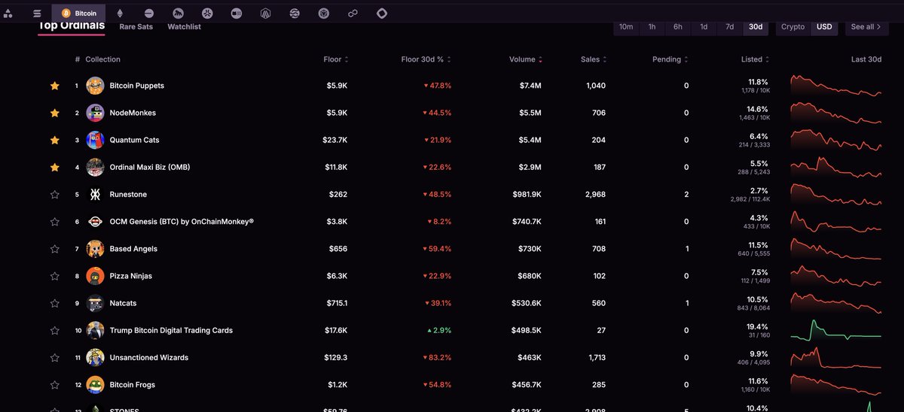Star Bitcoin Frogs to add to the watchlist
904x412 pixels.
54,384
